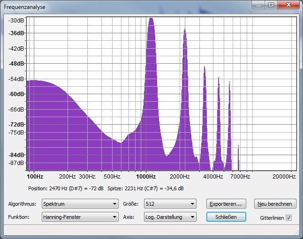
Task: Click the Frequenzanalyse title bar text
Action: pos(24,7)
